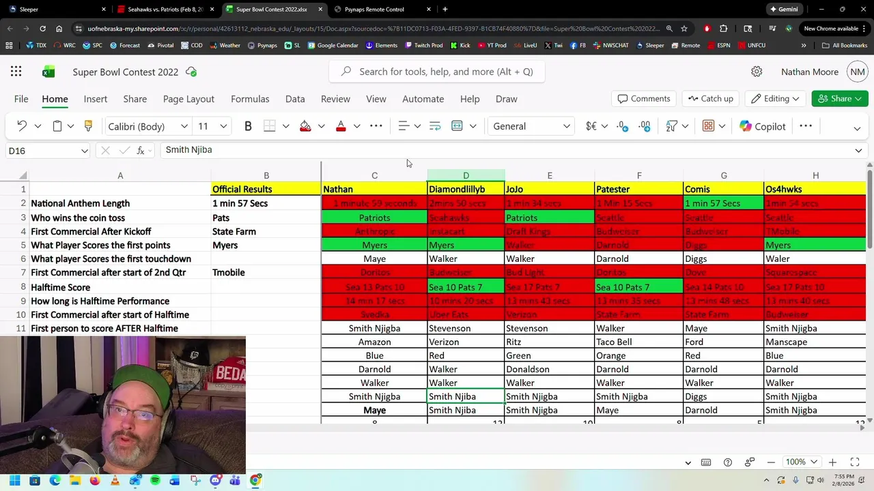This screenshot has height=491, width=874.
Task: Toggle Bold formatting
Action: (248, 126)
